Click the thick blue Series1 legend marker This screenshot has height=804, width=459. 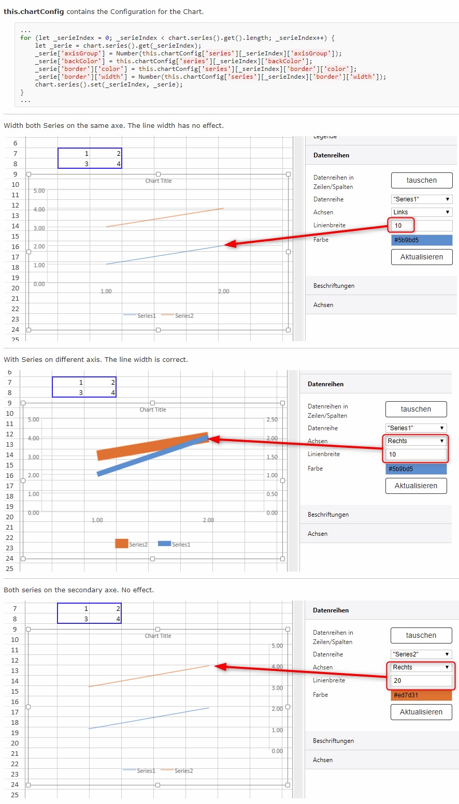tap(164, 544)
